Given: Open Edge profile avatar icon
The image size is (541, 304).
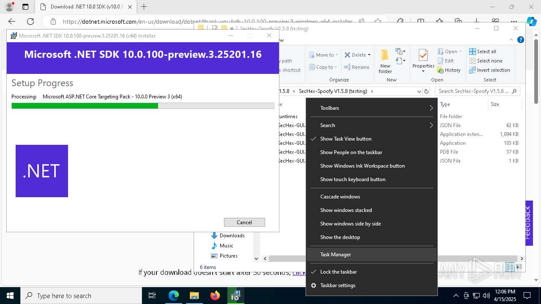Looking at the screenshot, I should pos(9,7).
